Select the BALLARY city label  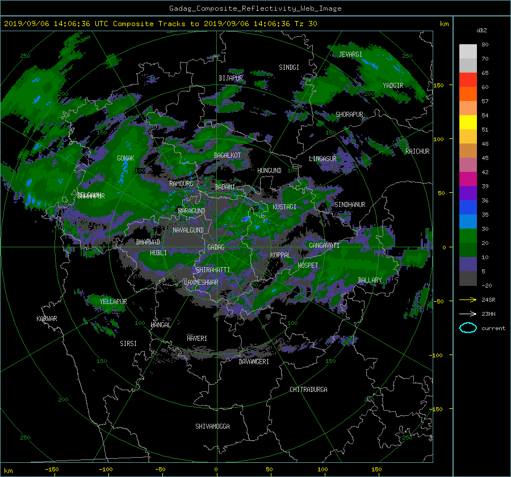point(370,280)
